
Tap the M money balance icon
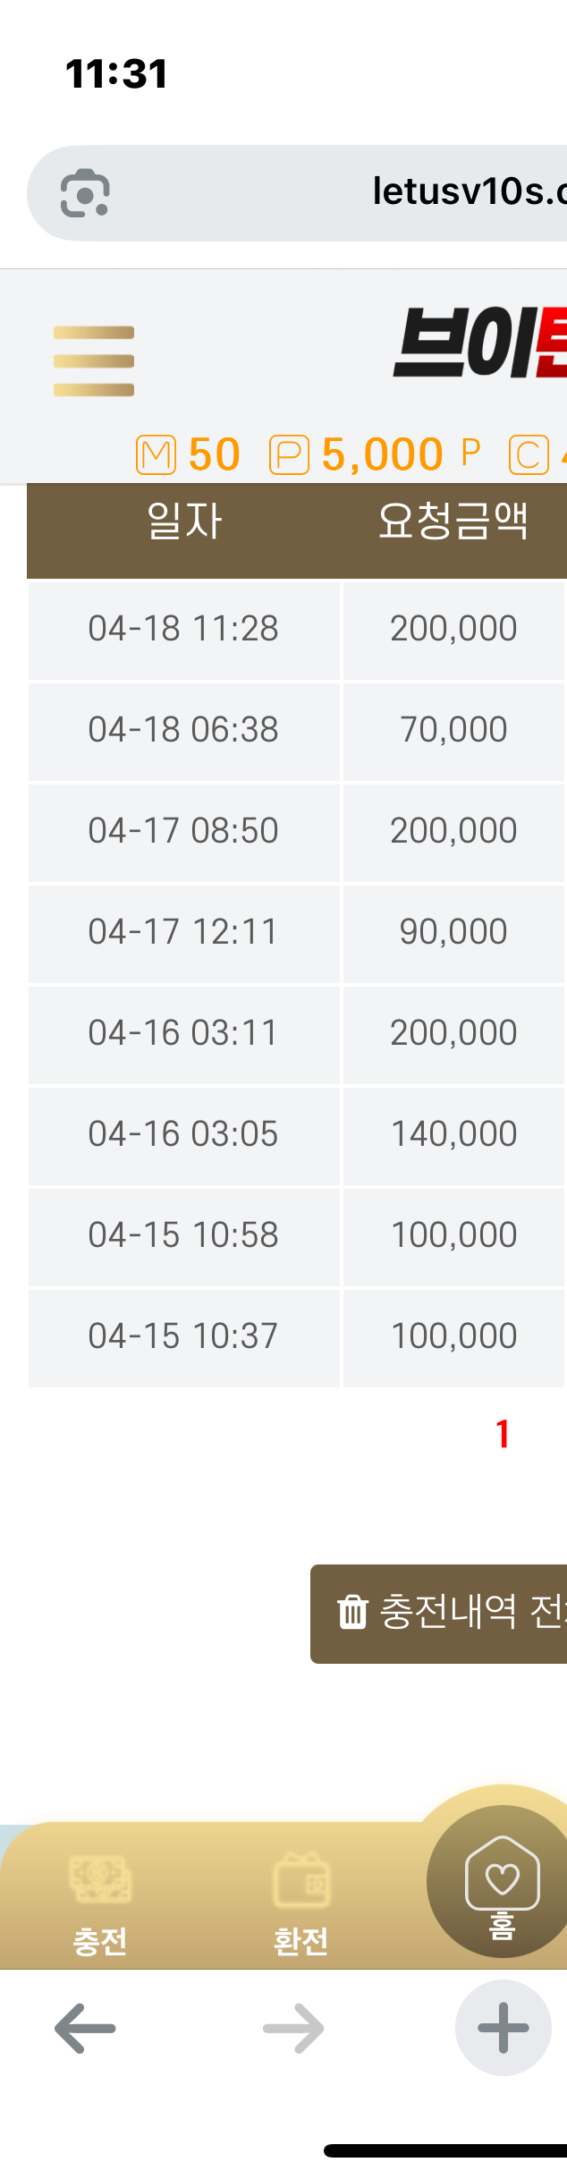point(157,454)
